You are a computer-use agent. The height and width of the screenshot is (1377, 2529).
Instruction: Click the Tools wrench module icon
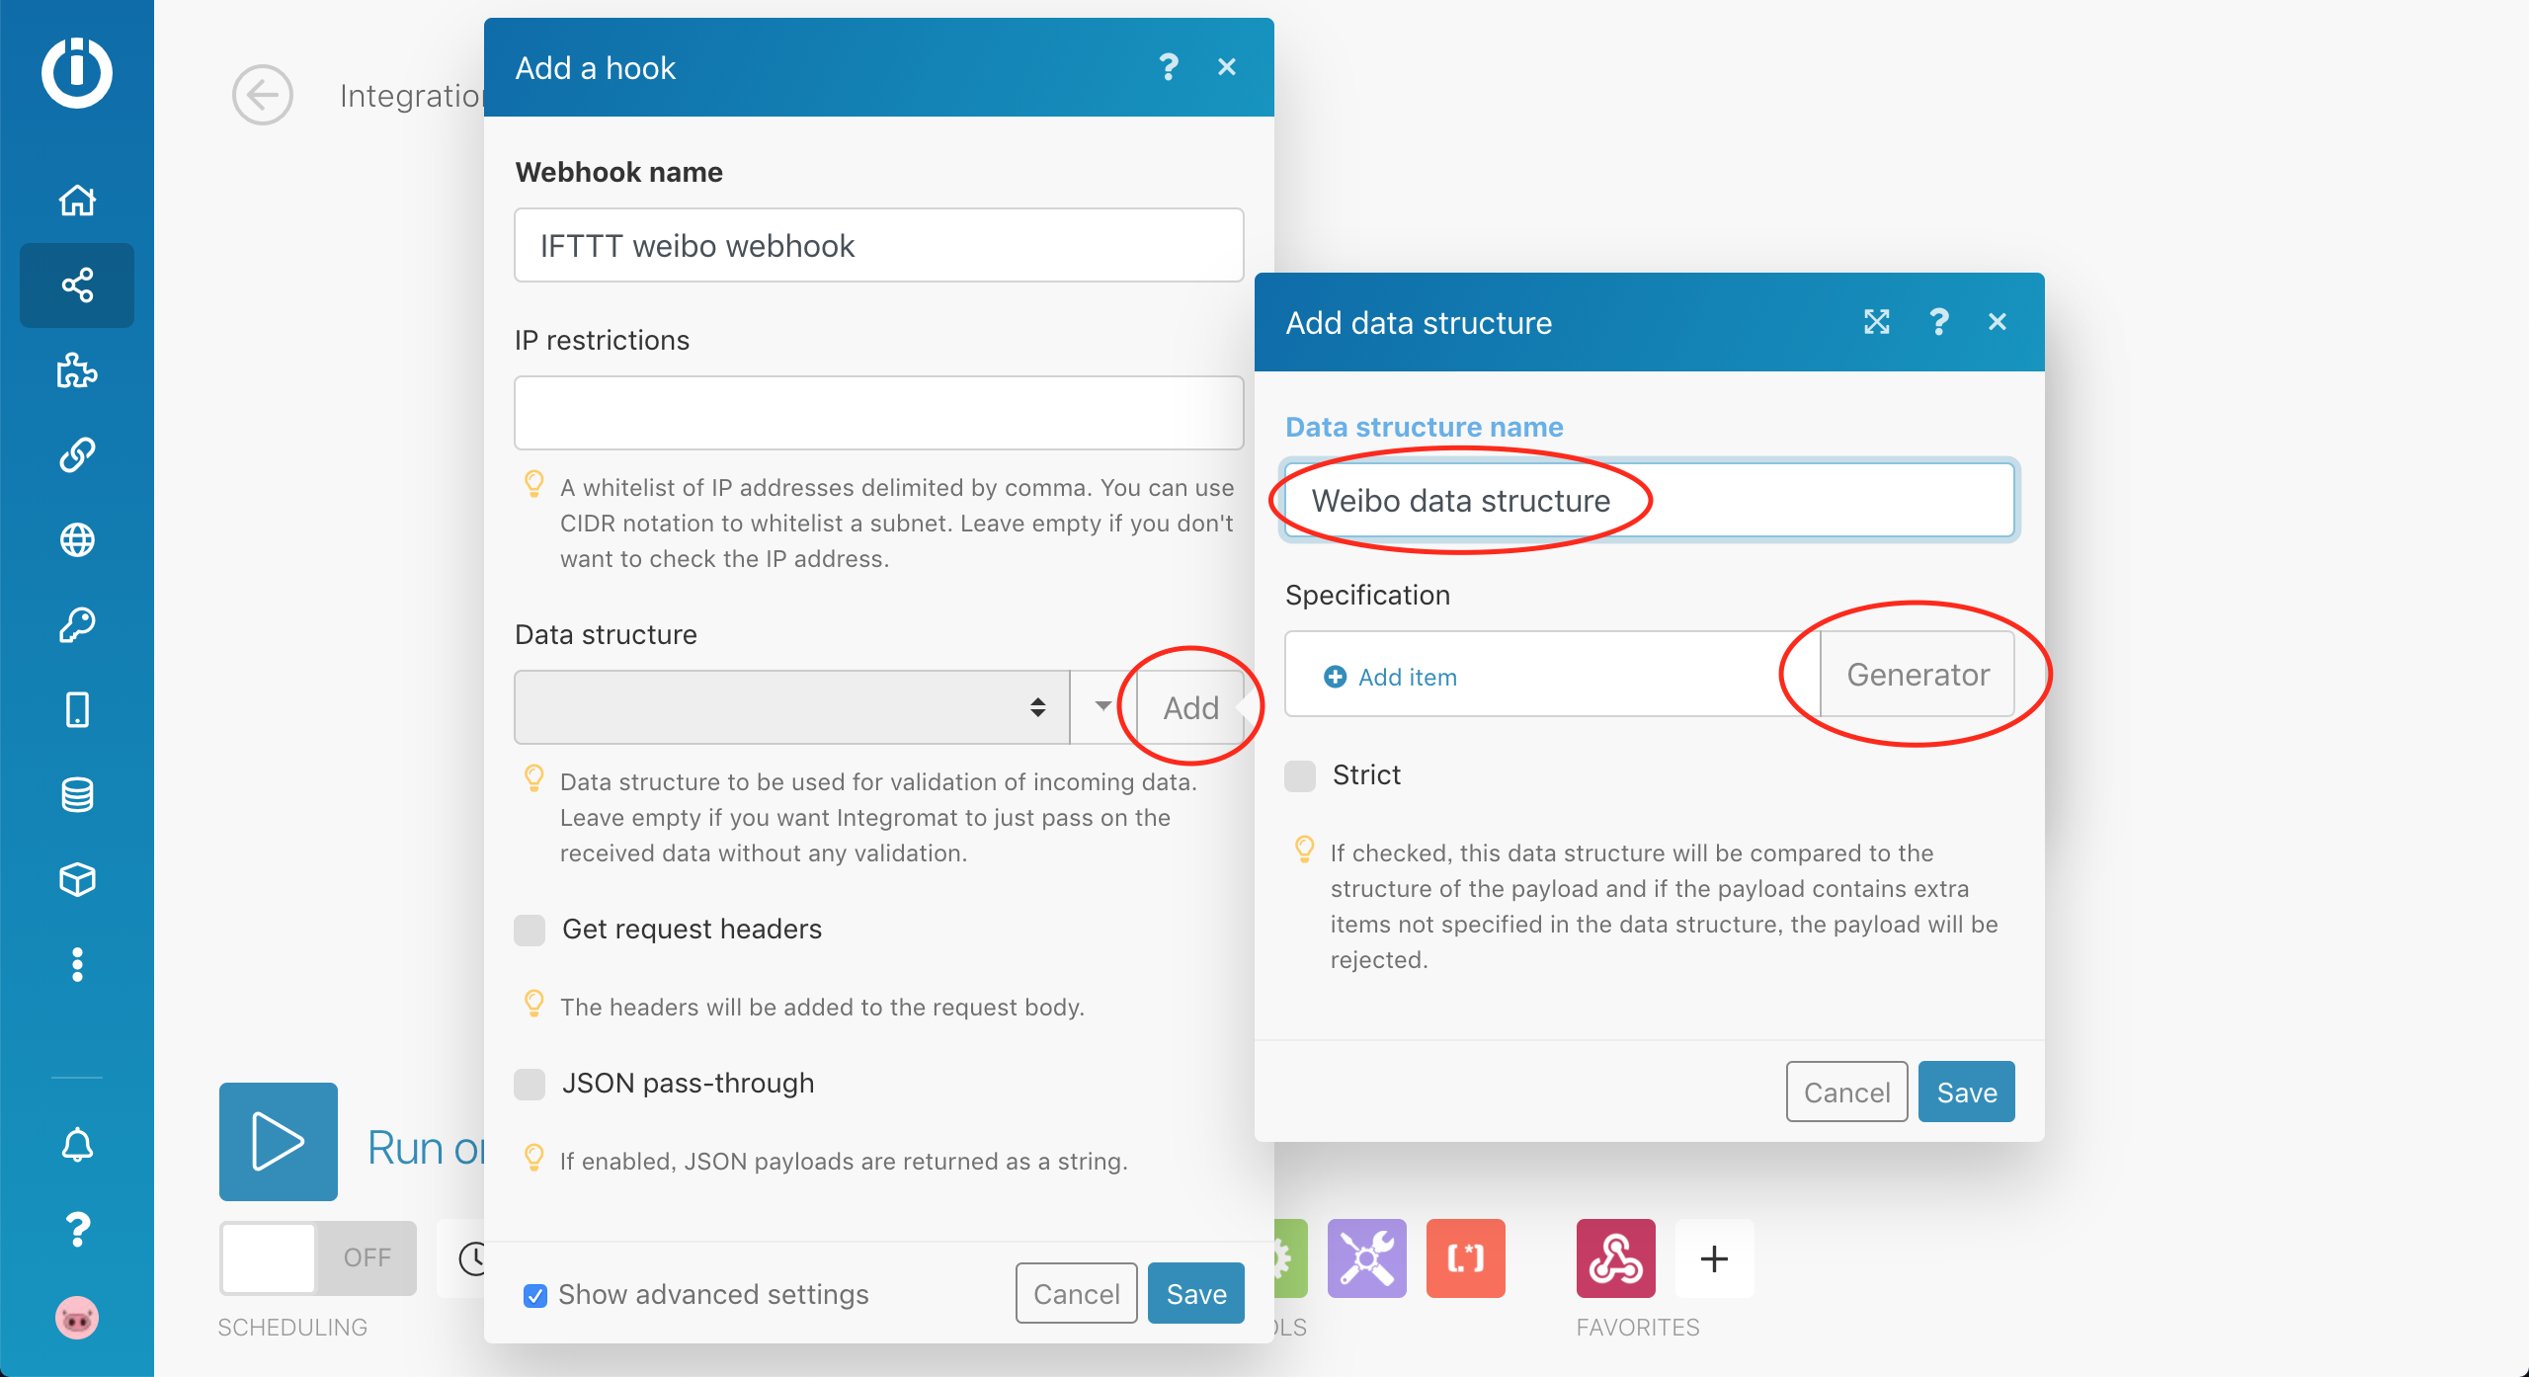1366,1257
